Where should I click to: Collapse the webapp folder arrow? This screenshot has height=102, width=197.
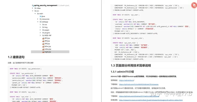[x=37, y=22]
